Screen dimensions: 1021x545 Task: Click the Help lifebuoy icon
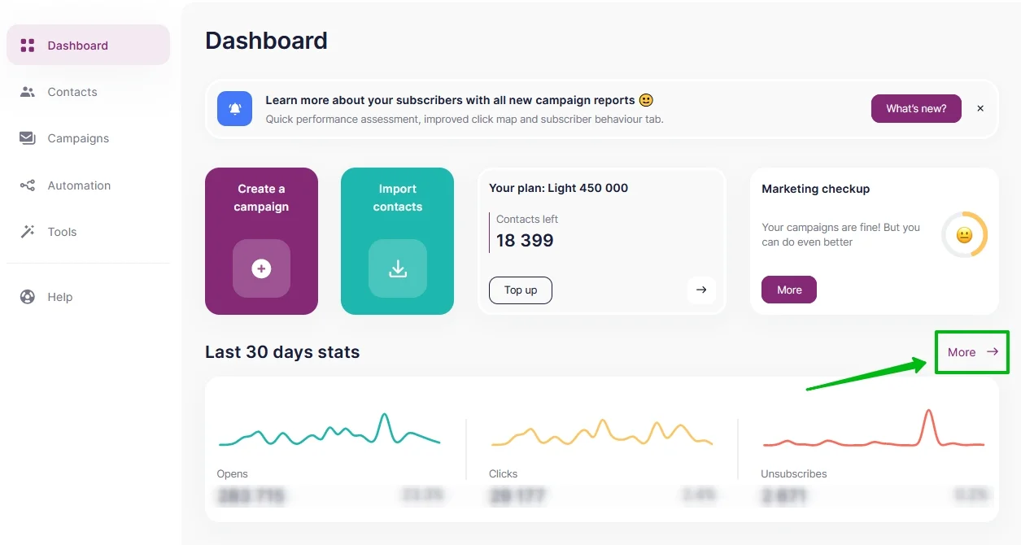28,297
